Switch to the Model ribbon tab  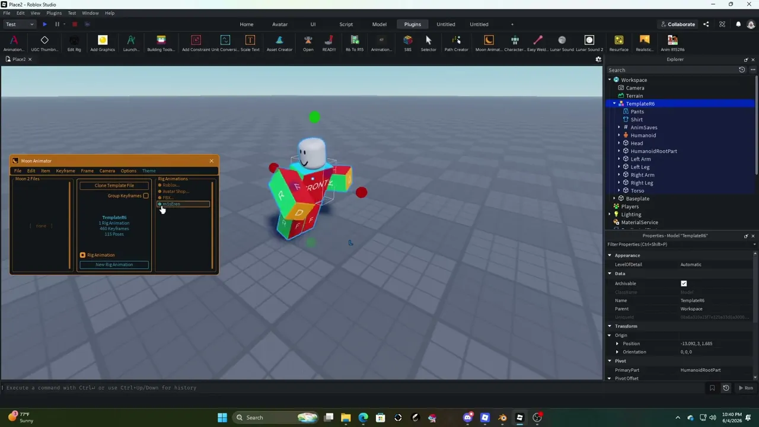click(379, 24)
